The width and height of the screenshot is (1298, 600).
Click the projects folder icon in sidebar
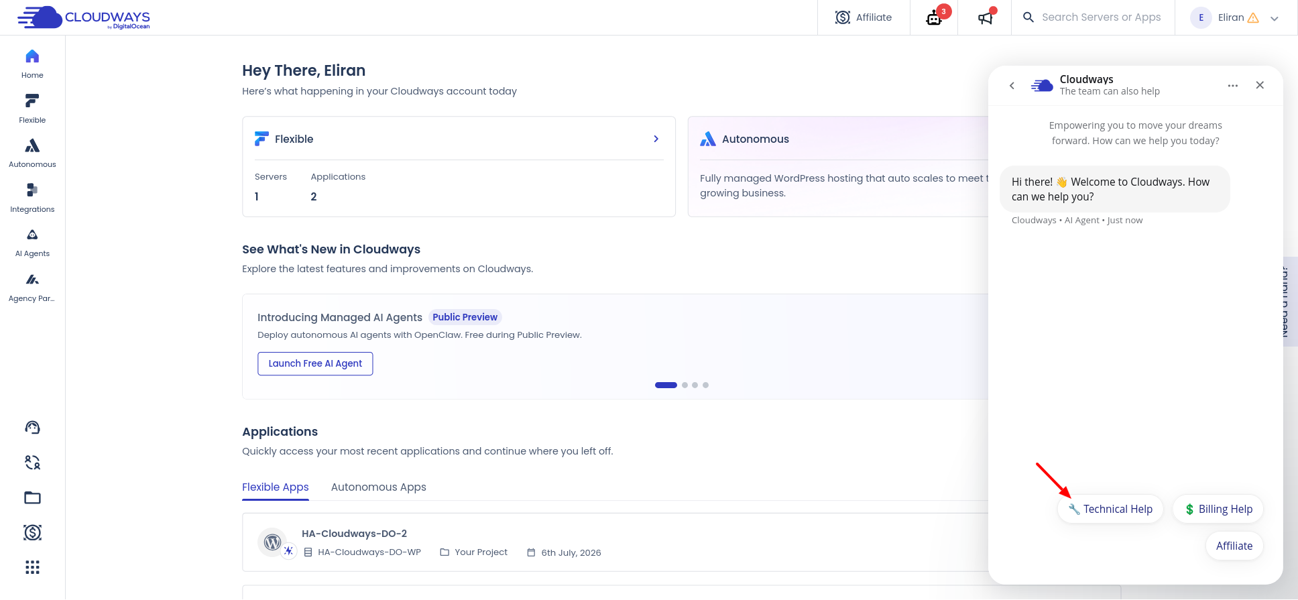tap(32, 497)
